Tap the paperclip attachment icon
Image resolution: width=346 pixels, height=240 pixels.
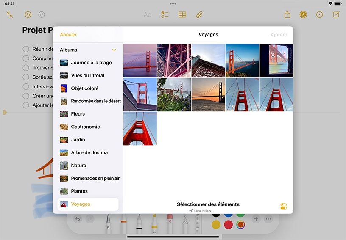coord(199,15)
